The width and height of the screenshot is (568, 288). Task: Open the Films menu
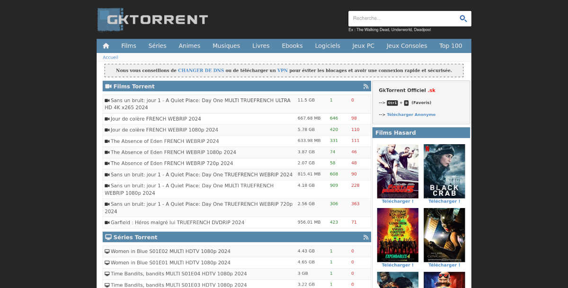pos(129,46)
